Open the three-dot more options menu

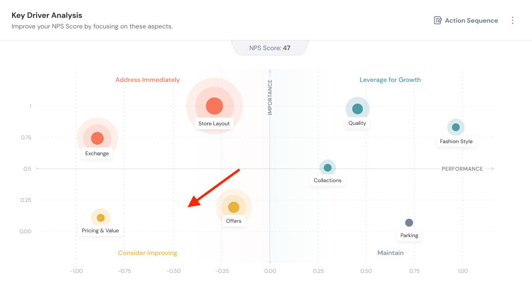(x=513, y=20)
